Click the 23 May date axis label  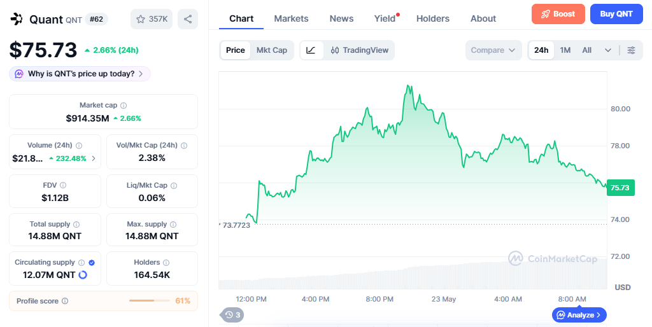pyautogui.click(x=444, y=299)
